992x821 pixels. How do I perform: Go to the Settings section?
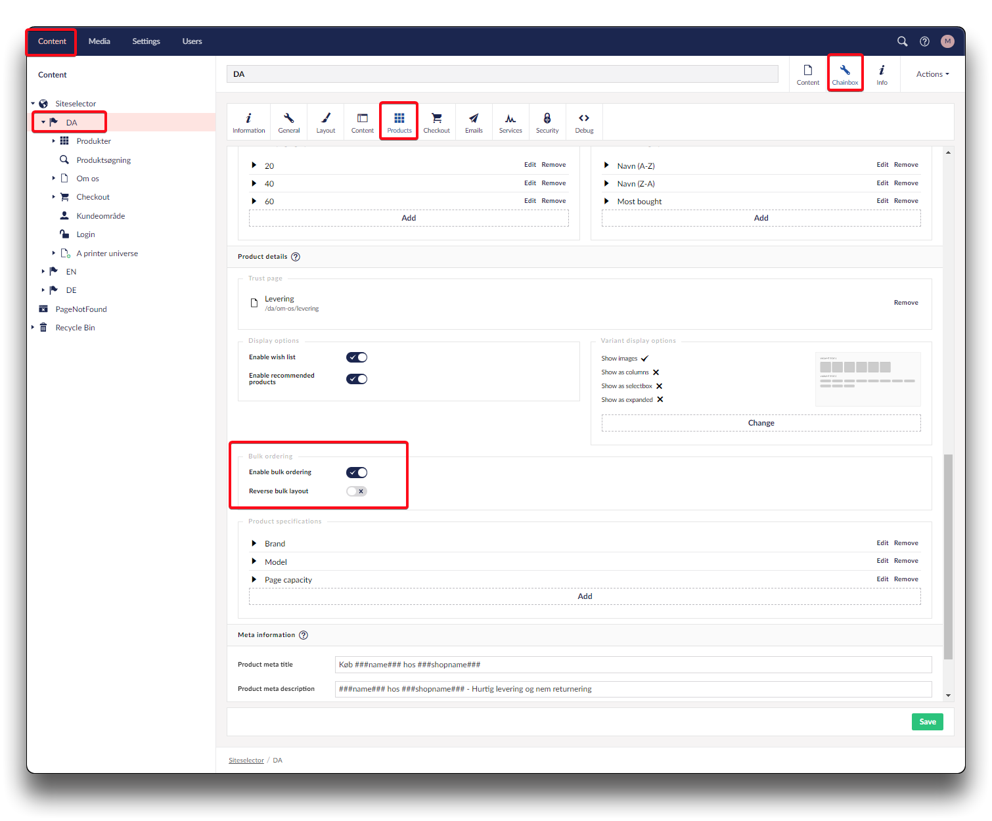click(x=146, y=41)
